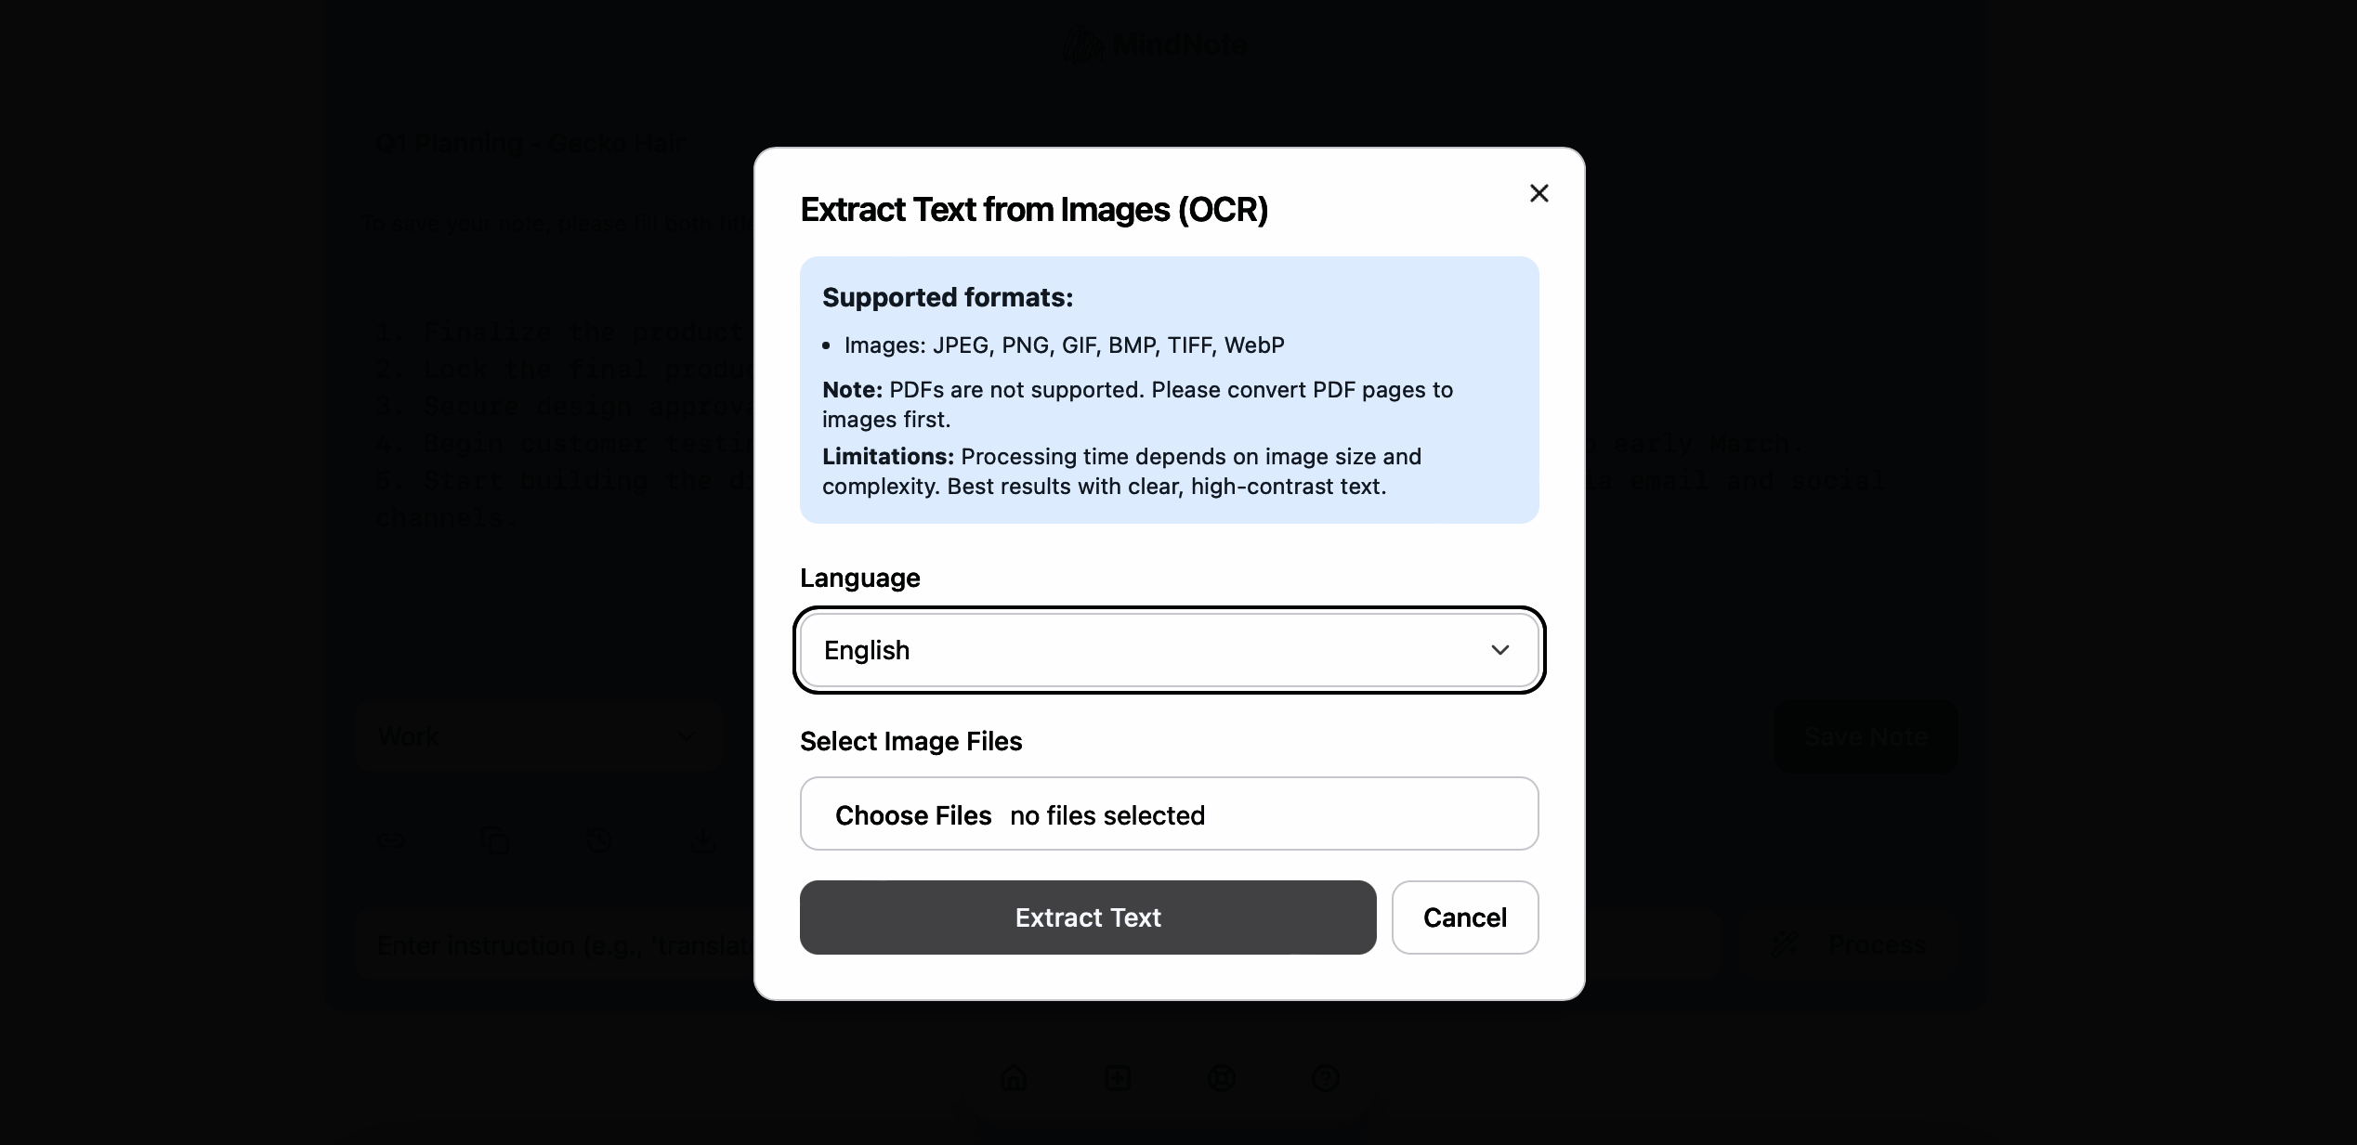This screenshot has height=1145, width=2357.
Task: Open the dimmed Work category dropdown
Action: pos(539,737)
